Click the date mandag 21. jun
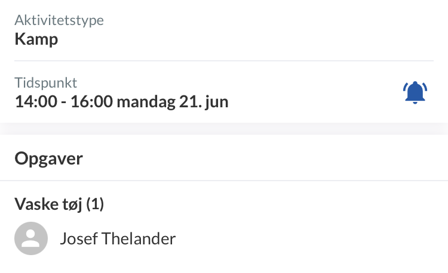The image size is (448, 273). [x=173, y=101]
